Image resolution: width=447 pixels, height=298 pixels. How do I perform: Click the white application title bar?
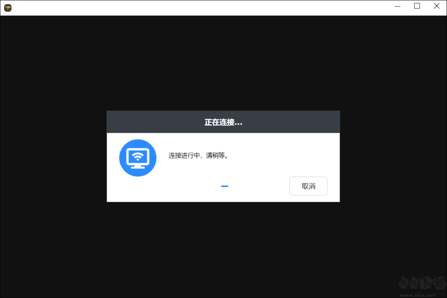pos(207,7)
